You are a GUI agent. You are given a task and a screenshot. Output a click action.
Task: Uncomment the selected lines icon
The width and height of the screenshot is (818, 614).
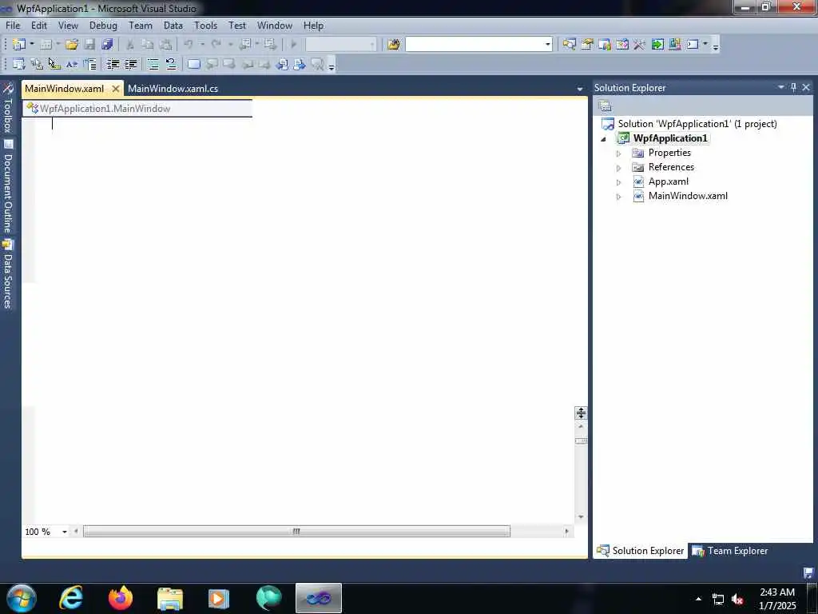(171, 64)
